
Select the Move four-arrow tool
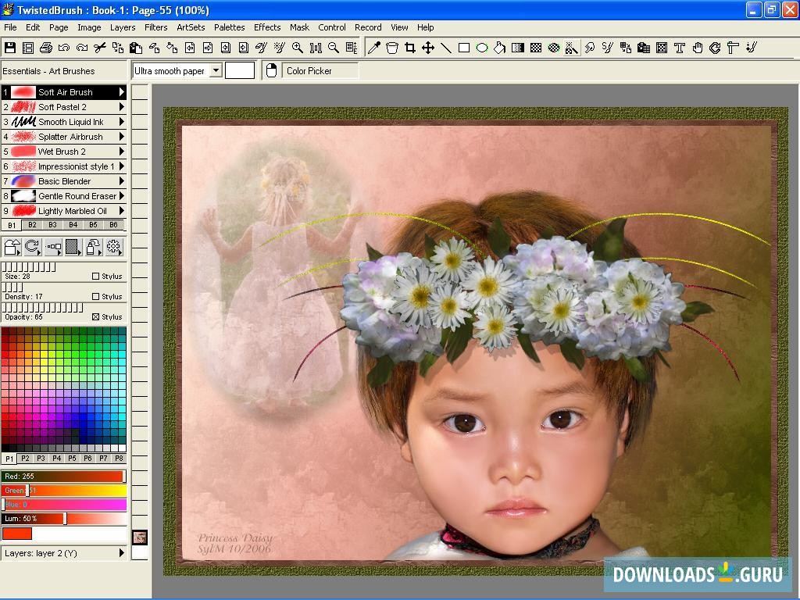[x=427, y=48]
